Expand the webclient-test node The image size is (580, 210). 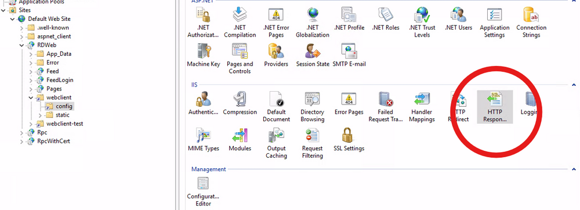click(x=31, y=124)
